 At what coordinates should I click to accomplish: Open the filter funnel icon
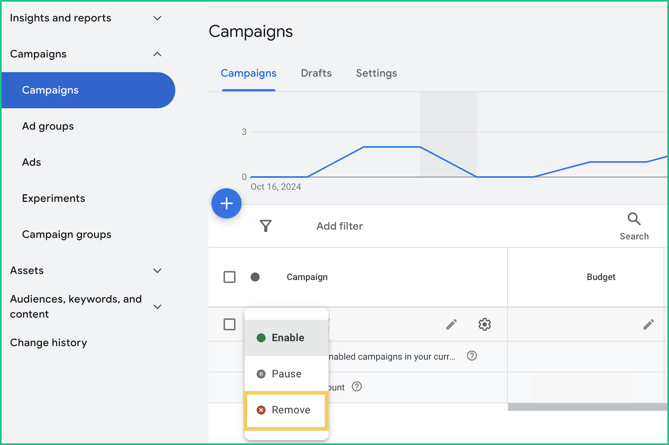(x=266, y=226)
